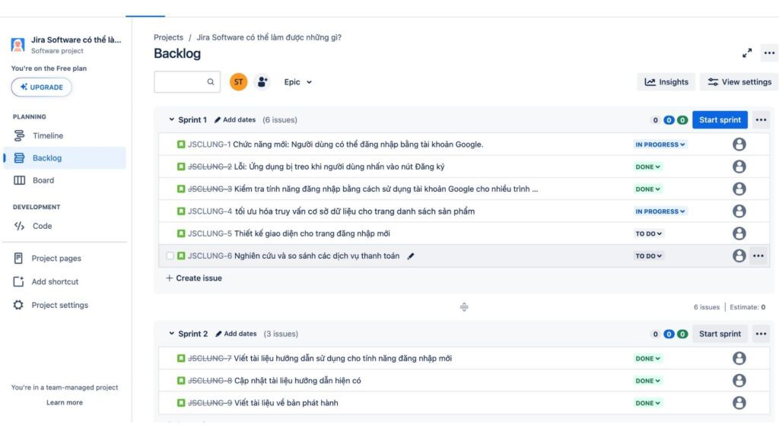779x438 pixels.
Task: Click the blue in-progress count badge of Sprint 1
Action: 669,120
